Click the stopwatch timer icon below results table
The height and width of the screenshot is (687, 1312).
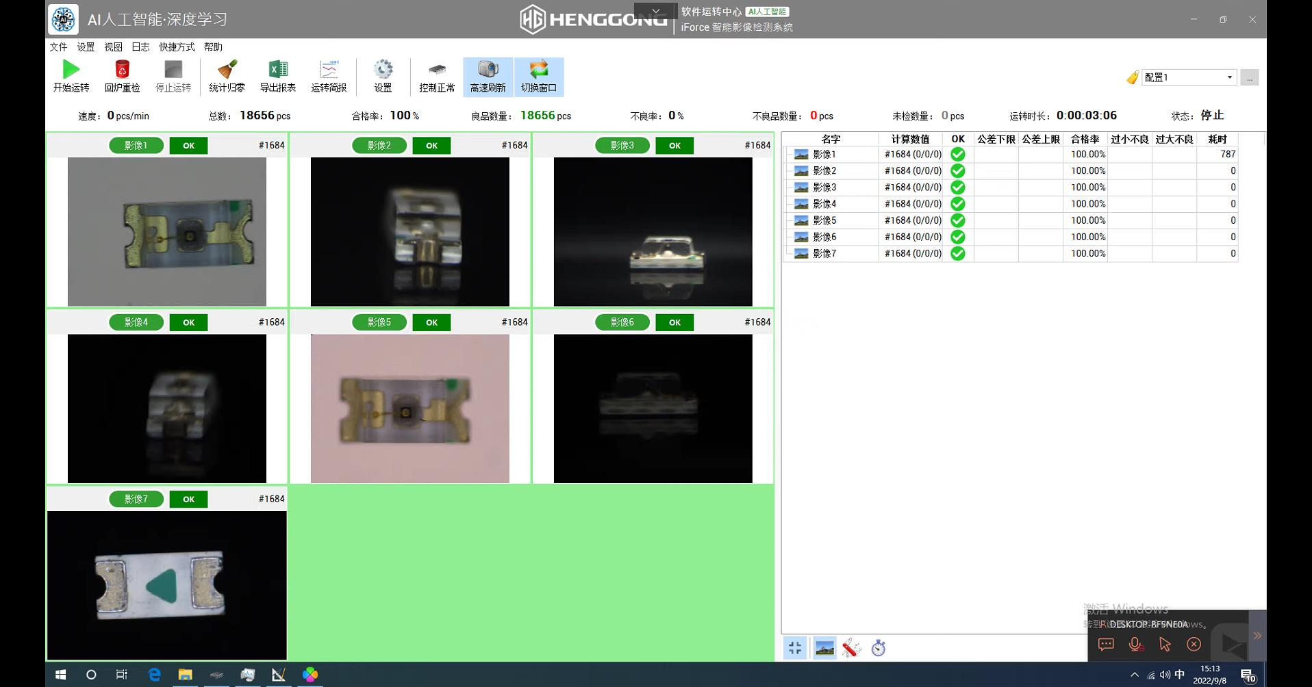[879, 648]
